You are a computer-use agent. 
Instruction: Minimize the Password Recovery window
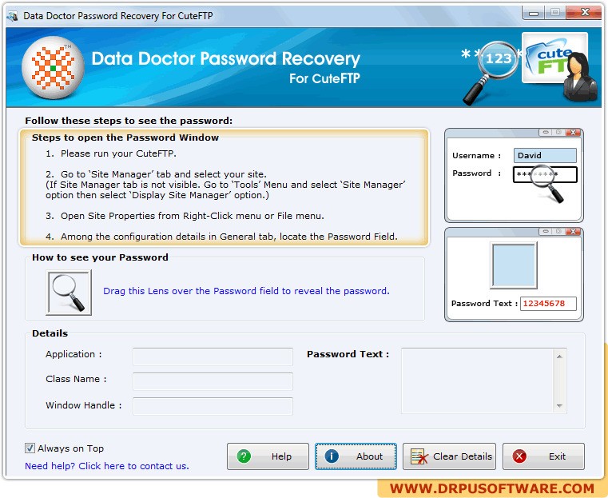pos(534,13)
